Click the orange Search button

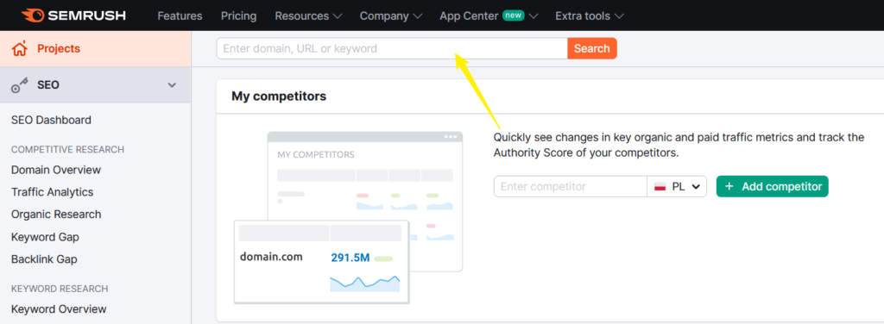pyautogui.click(x=592, y=48)
